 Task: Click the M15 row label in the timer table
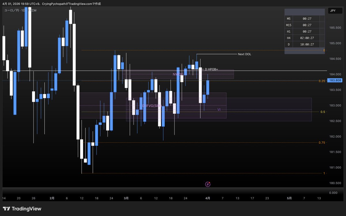click(x=289, y=25)
